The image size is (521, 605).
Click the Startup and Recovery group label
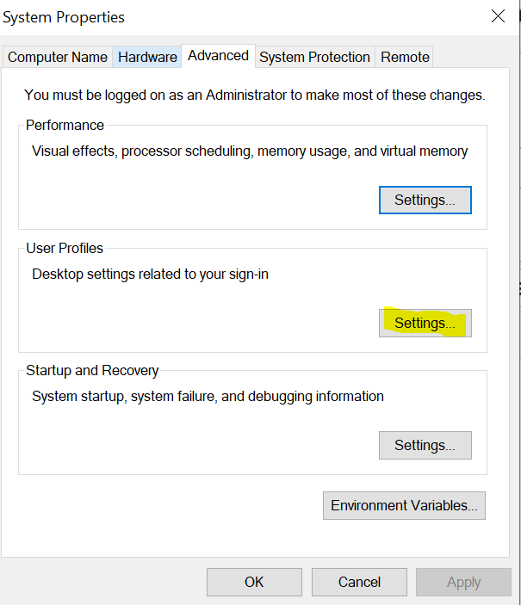click(92, 370)
